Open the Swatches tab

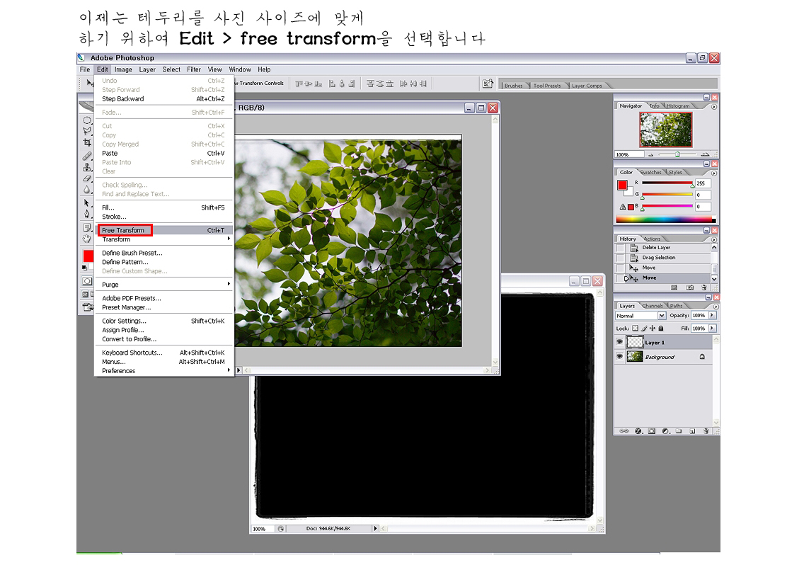(x=650, y=172)
